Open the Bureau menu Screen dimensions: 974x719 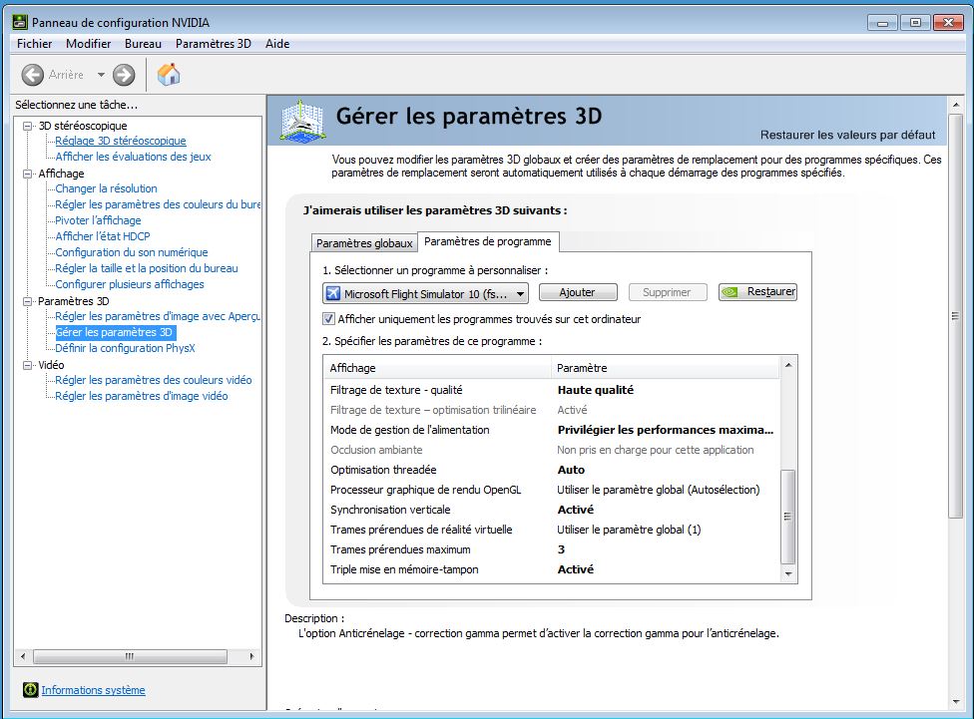[x=143, y=44]
